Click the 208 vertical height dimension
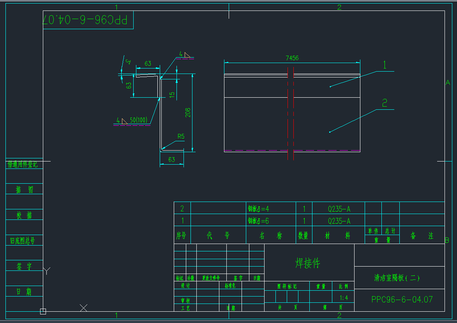Viewport: 457px width, 323px height. (188, 113)
